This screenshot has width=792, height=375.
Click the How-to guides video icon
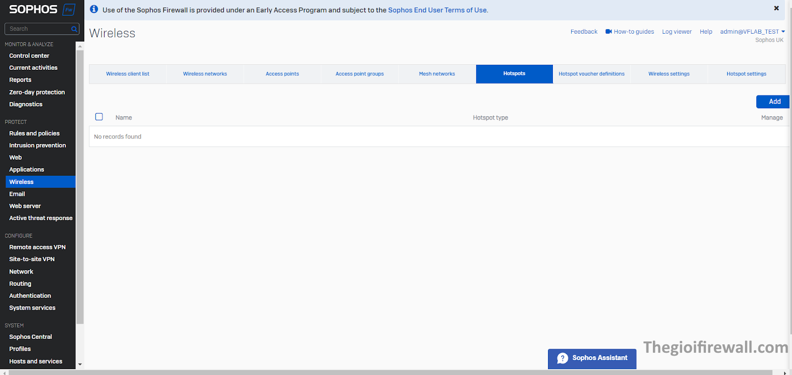tap(609, 32)
